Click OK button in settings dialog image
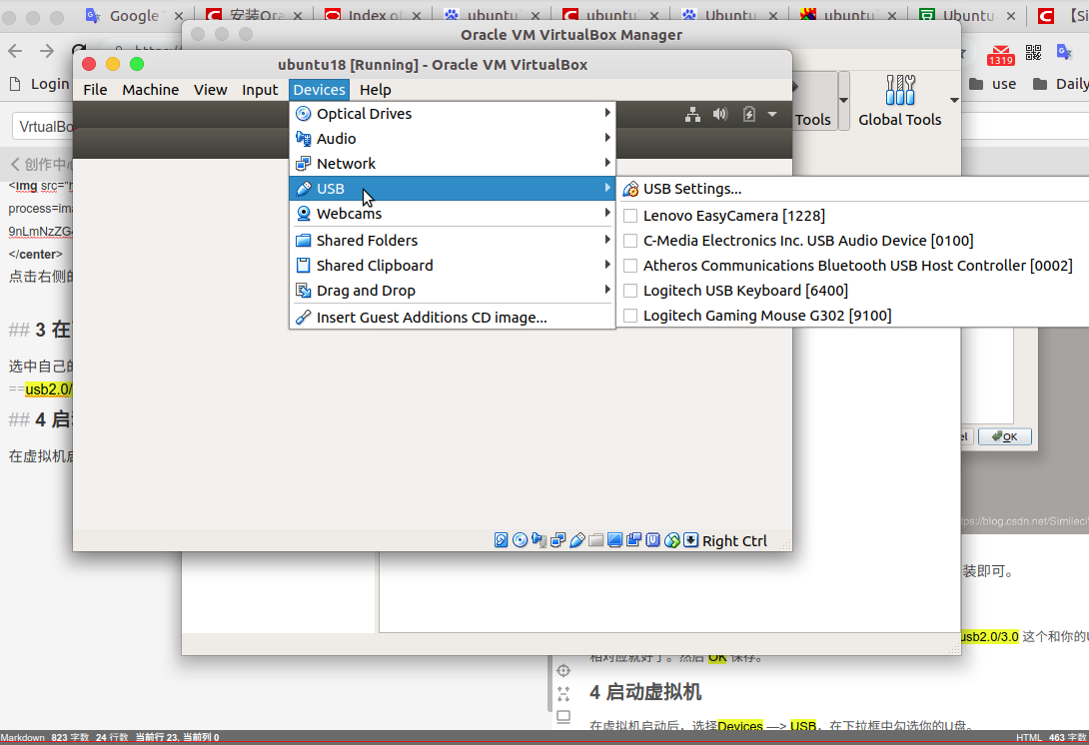This screenshot has width=1089, height=745. coord(1004,436)
